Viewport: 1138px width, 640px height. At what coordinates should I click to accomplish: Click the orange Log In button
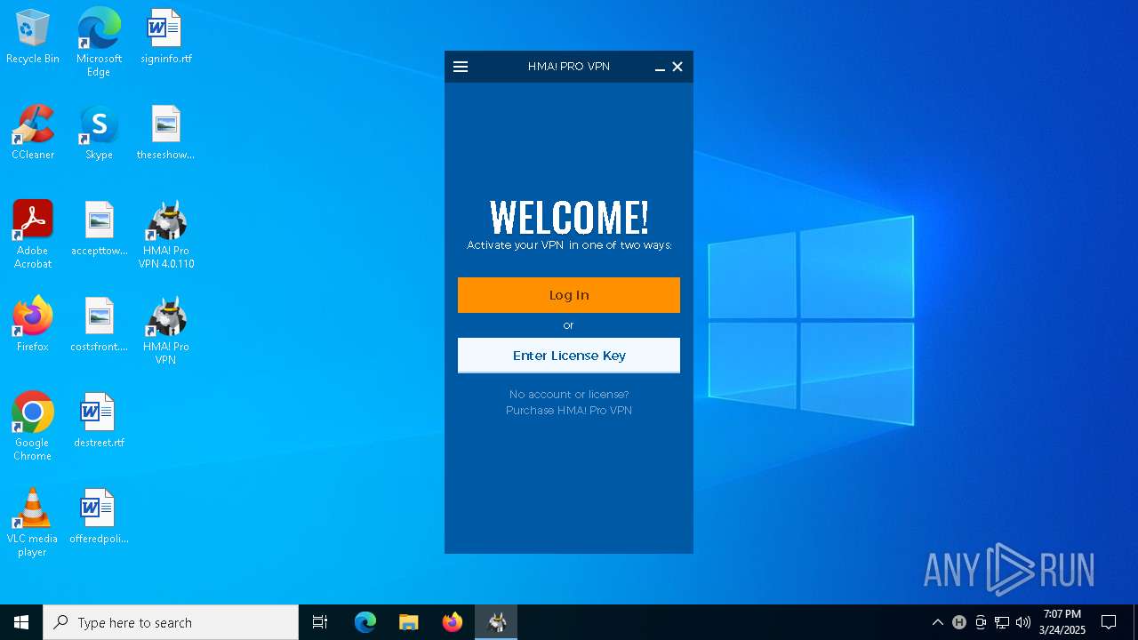[x=569, y=295]
